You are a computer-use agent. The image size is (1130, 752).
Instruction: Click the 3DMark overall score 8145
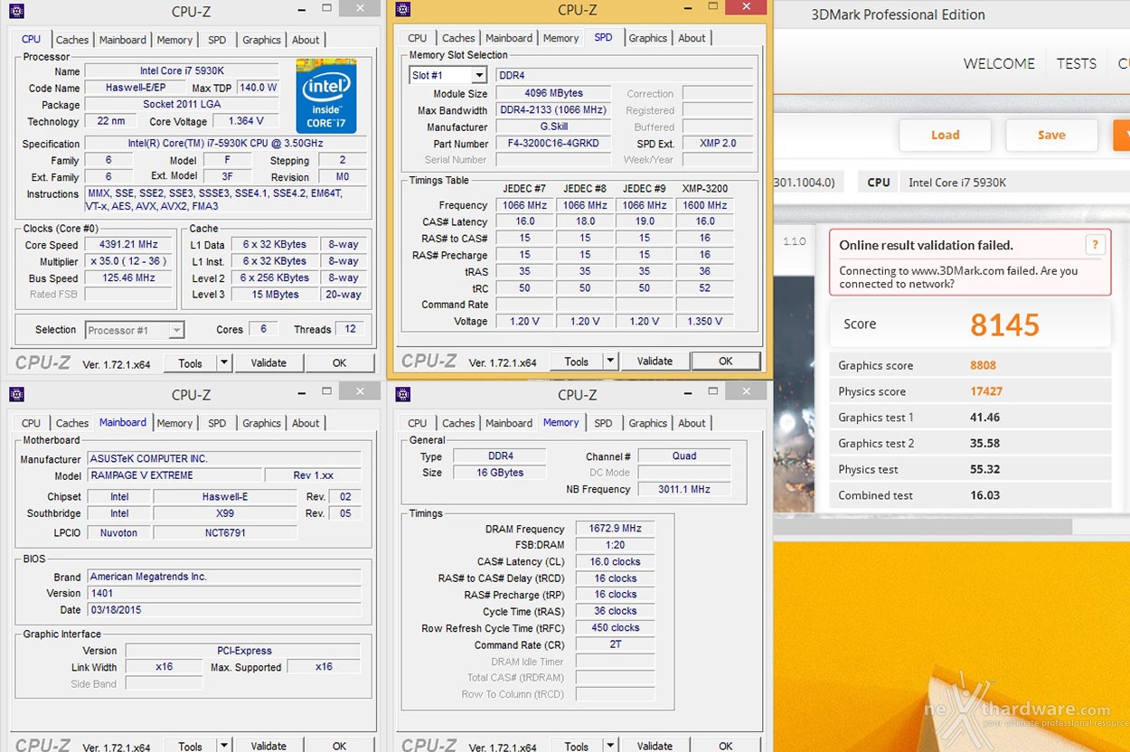point(1004,324)
